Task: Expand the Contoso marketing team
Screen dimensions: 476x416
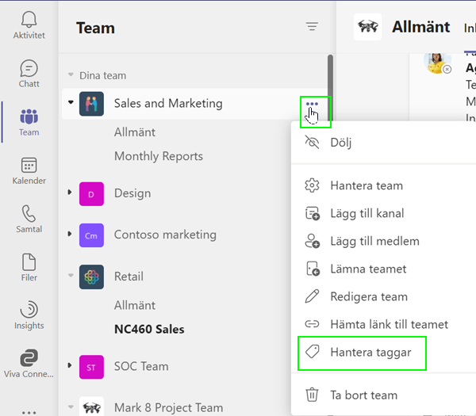Action: click(x=70, y=234)
